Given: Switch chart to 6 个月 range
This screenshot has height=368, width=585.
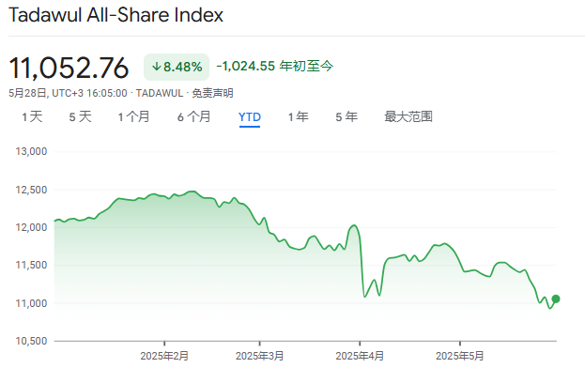Looking at the screenshot, I should pyautogui.click(x=194, y=116).
